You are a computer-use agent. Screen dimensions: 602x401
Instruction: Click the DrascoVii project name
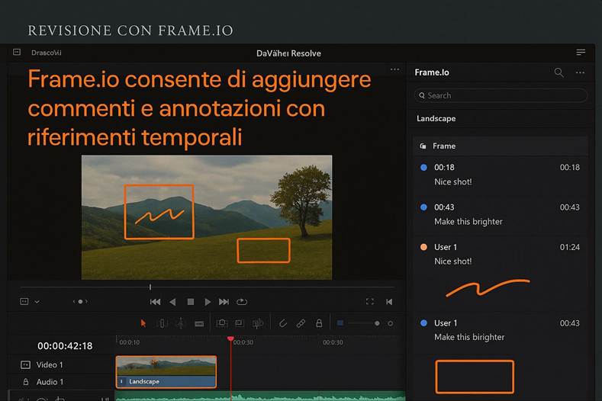coord(46,53)
